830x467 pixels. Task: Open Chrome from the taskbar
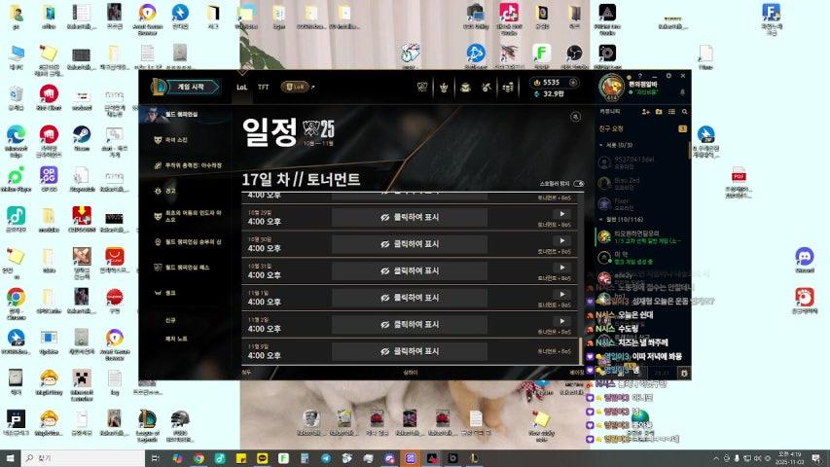click(x=198, y=458)
